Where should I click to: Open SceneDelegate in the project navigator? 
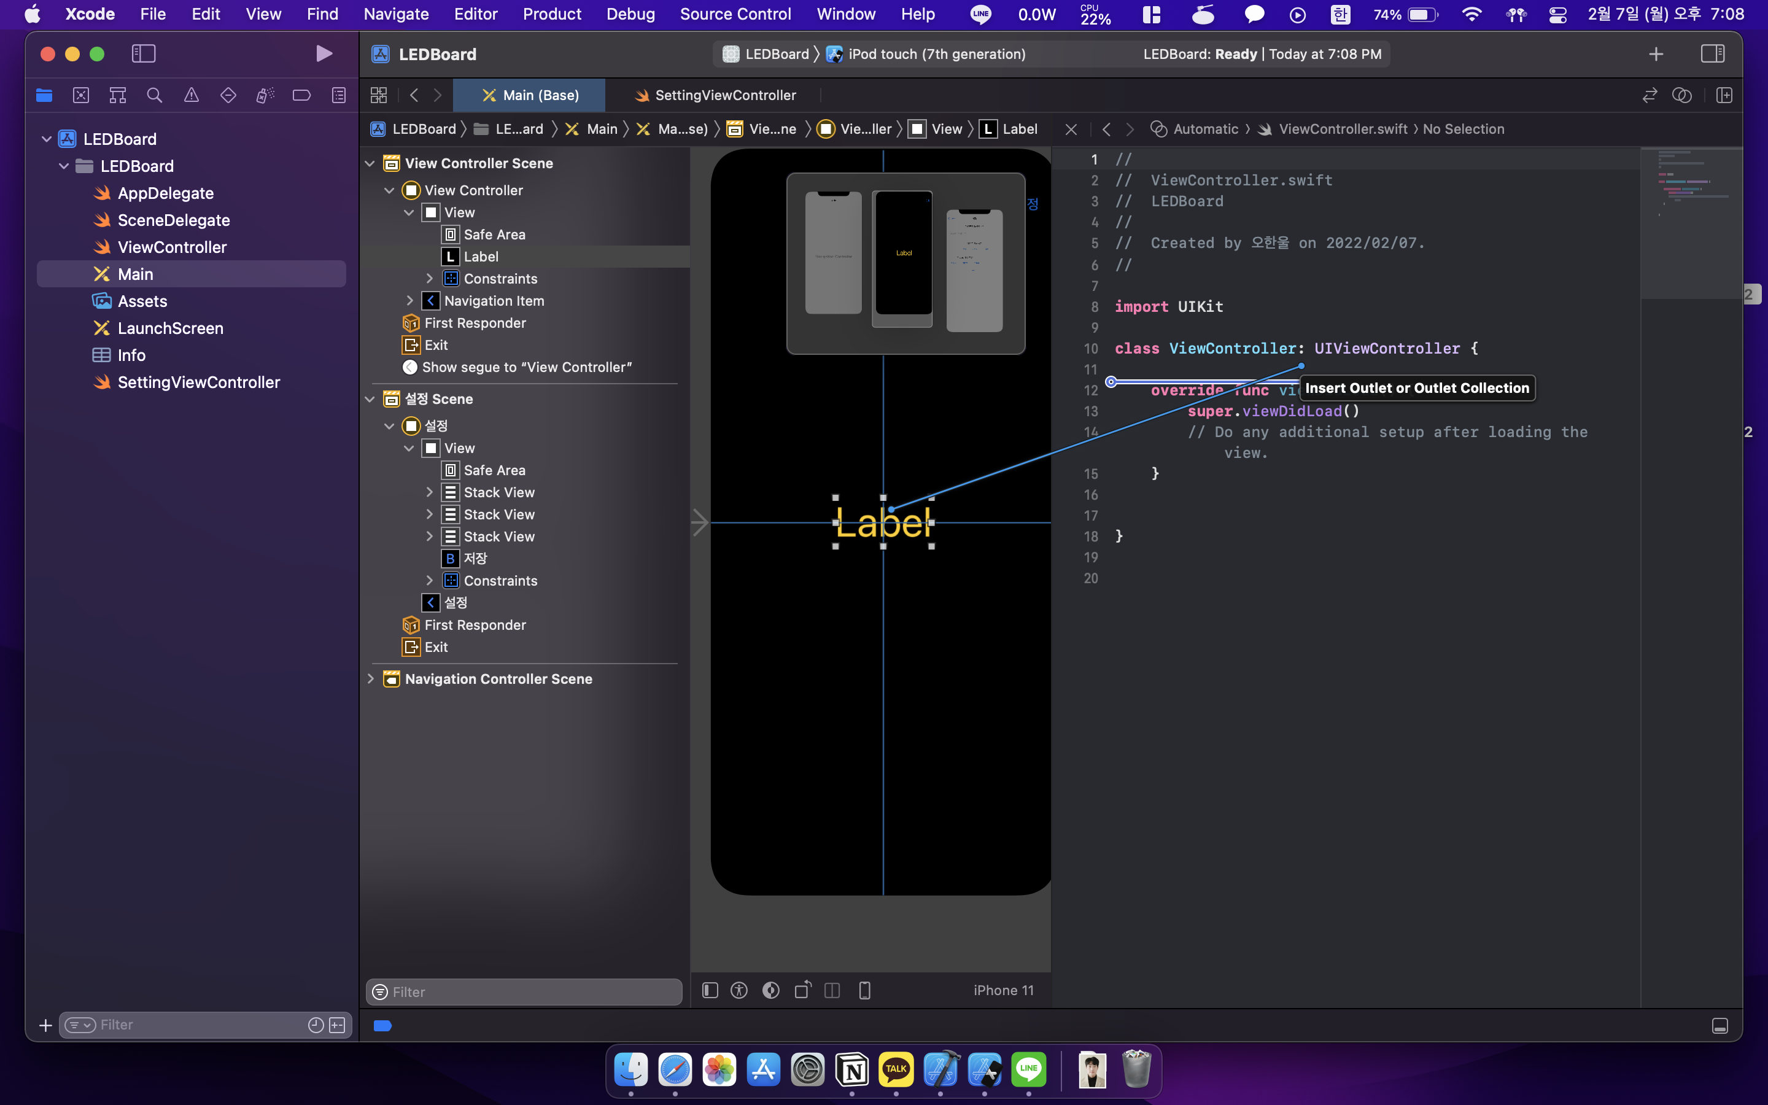(x=174, y=220)
